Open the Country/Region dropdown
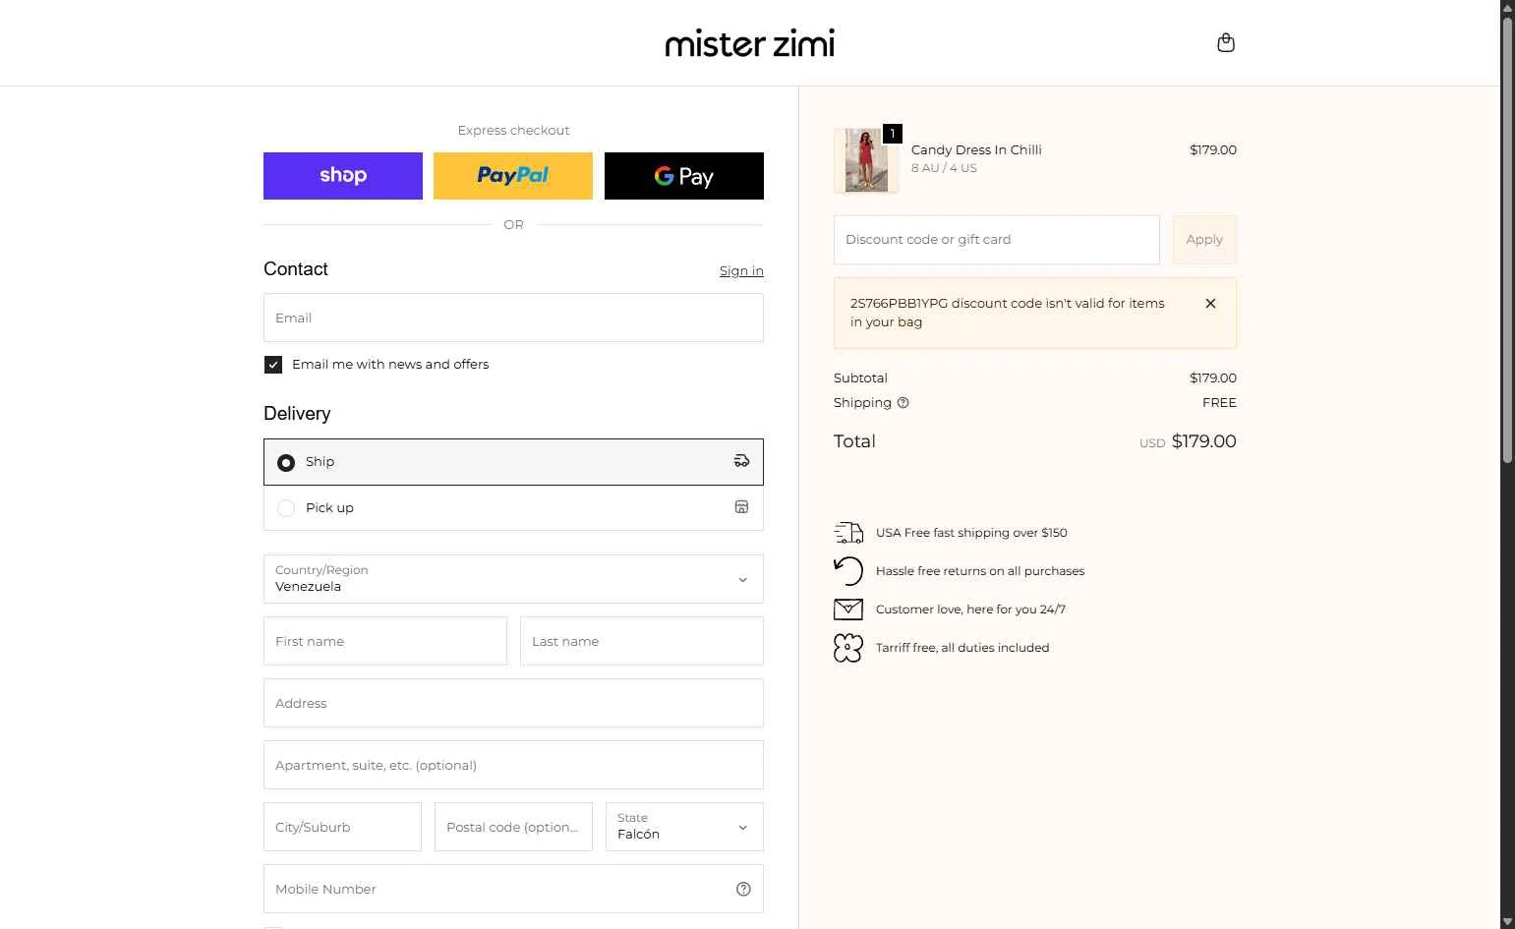Image resolution: width=1515 pixels, height=929 pixels. [513, 579]
